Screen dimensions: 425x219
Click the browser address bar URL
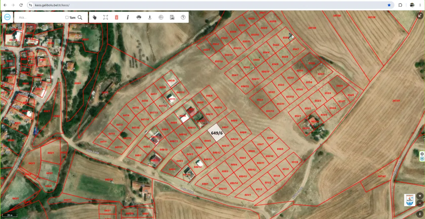click(x=52, y=5)
